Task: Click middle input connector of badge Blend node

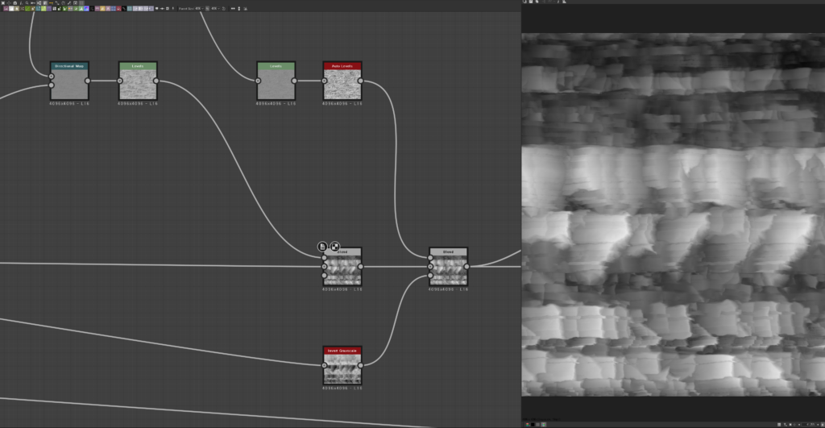Action: 324,267
